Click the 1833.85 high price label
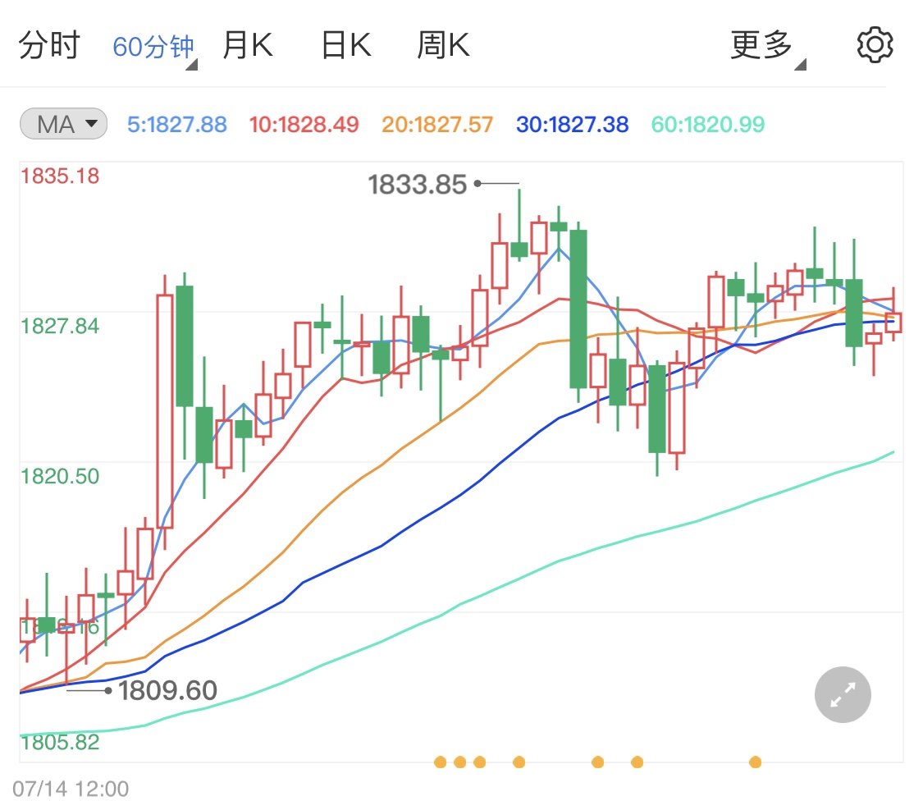 click(418, 185)
